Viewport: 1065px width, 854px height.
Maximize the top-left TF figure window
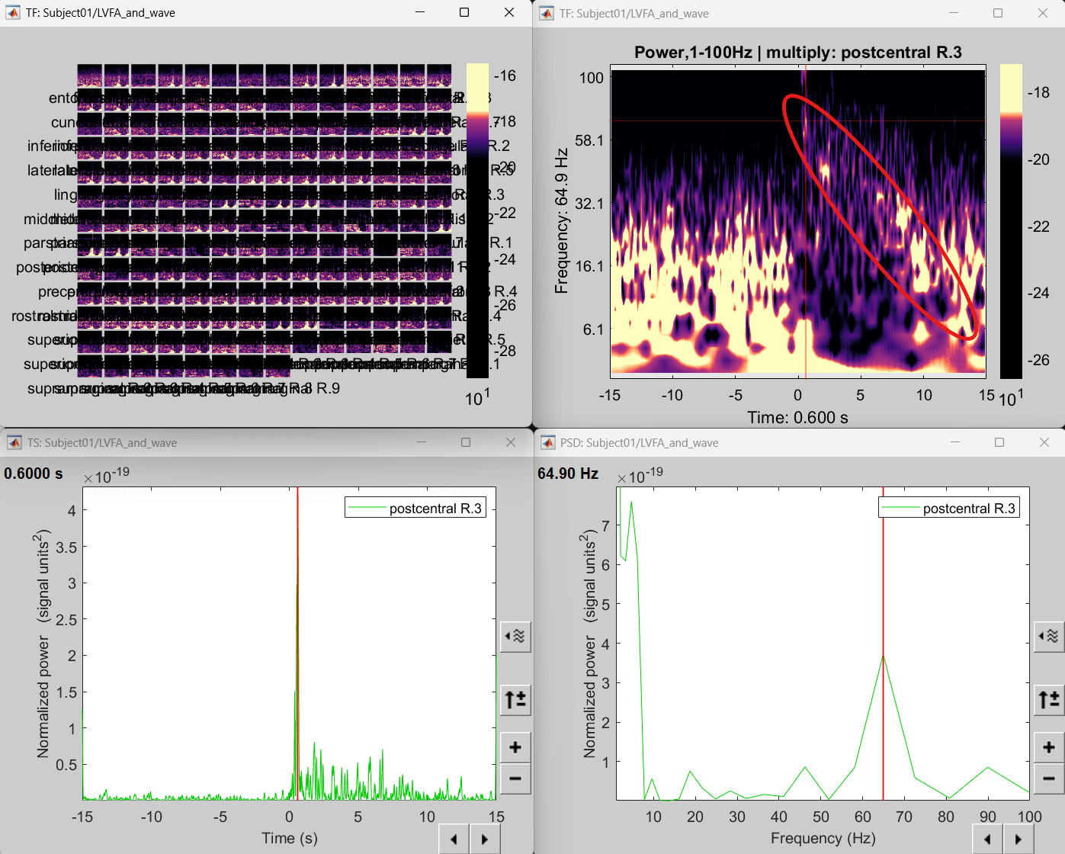(464, 13)
